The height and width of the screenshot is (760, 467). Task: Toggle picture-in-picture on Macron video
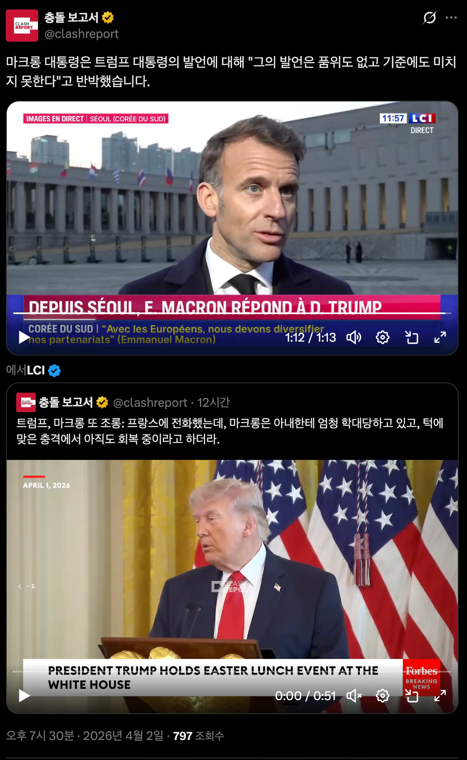(x=411, y=338)
